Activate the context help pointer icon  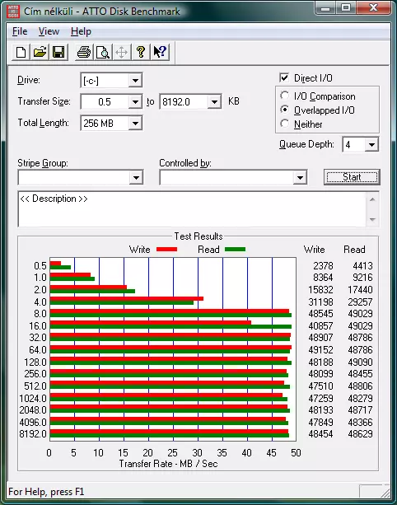[160, 52]
